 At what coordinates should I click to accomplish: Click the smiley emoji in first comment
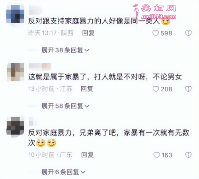166,21
